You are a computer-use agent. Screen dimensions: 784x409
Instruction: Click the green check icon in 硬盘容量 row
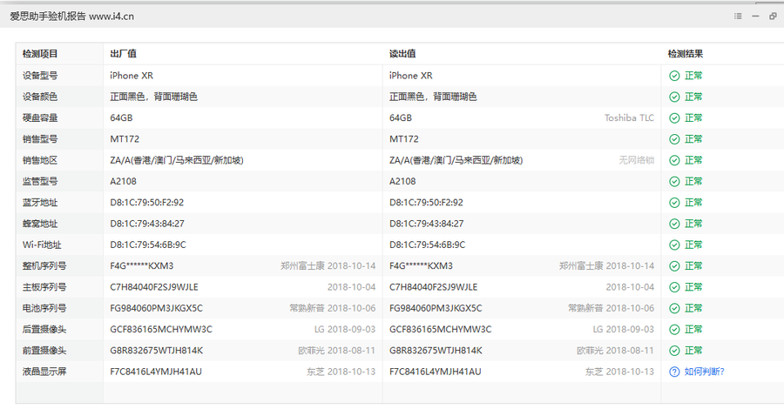coord(674,117)
